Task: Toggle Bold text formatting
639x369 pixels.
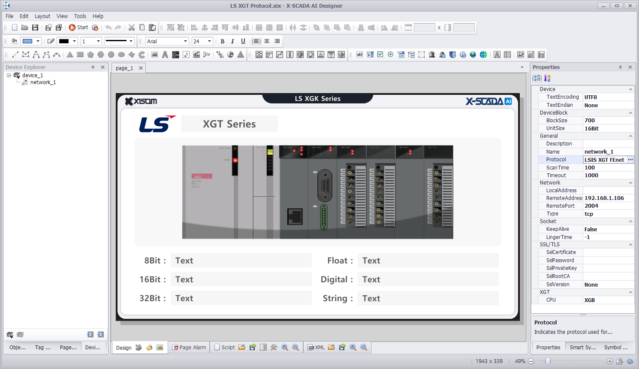Action: [x=222, y=41]
